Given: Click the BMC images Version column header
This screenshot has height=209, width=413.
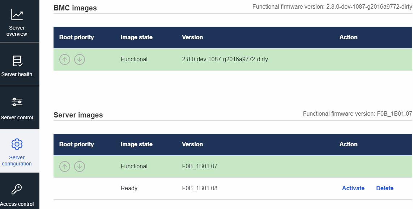Looking at the screenshot, I should tap(192, 37).
